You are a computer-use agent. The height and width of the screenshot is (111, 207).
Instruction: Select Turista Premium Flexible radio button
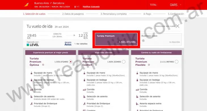coord(176,62)
